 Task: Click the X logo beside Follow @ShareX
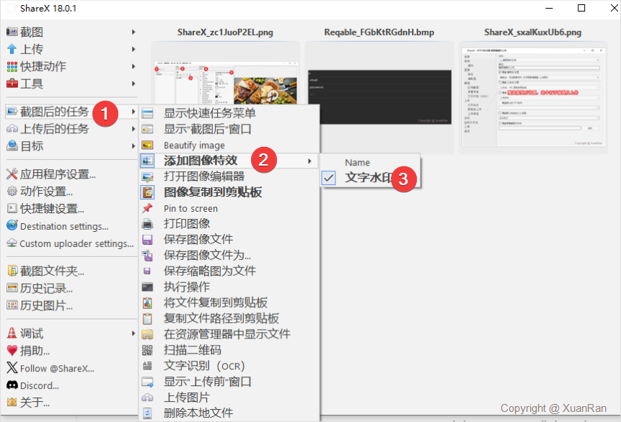tap(12, 368)
